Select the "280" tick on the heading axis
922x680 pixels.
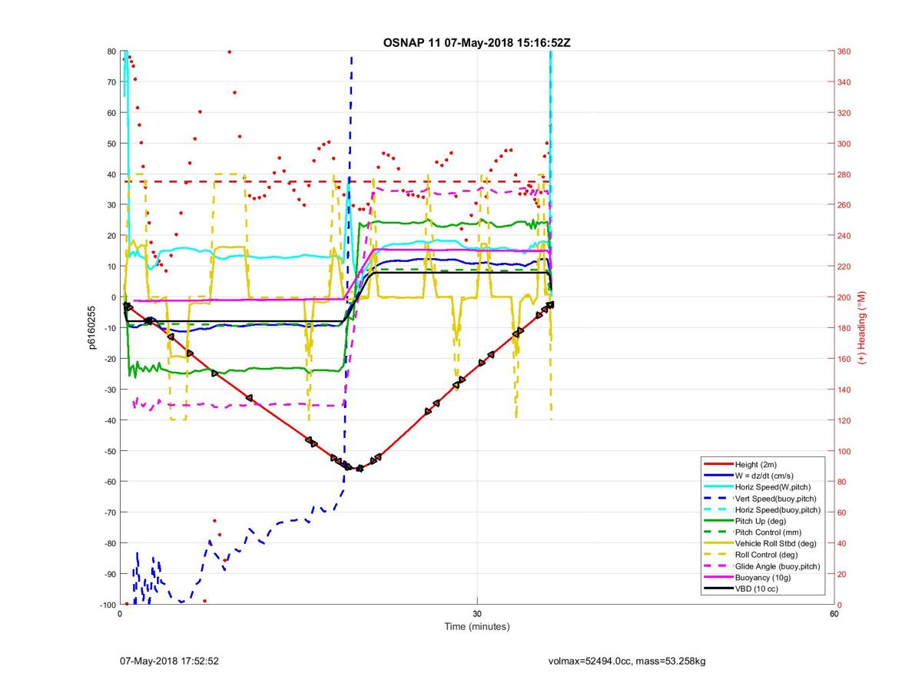coord(844,174)
